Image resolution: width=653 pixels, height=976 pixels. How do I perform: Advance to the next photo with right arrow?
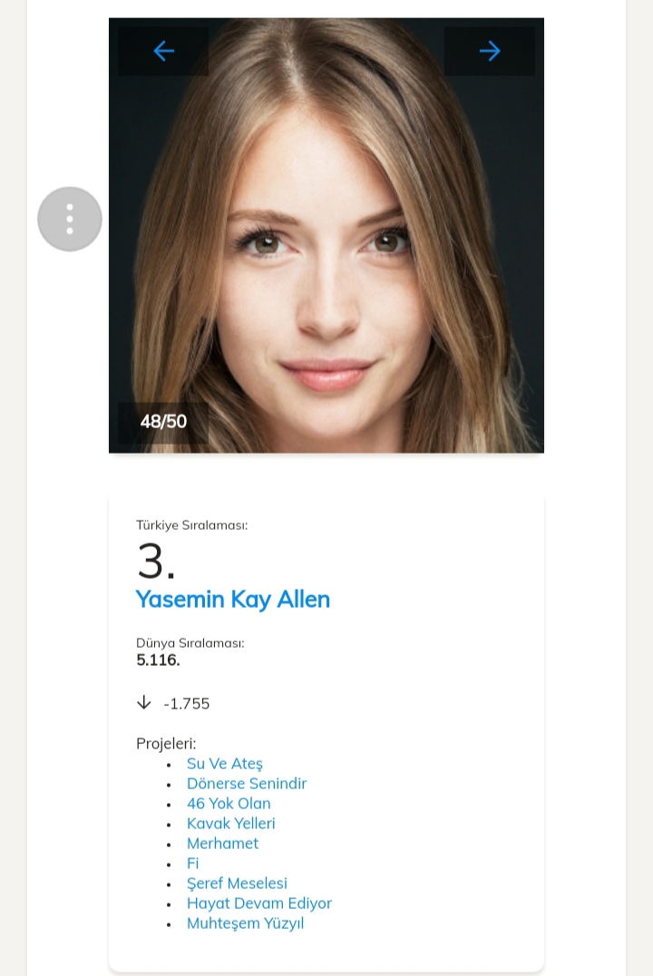(490, 51)
